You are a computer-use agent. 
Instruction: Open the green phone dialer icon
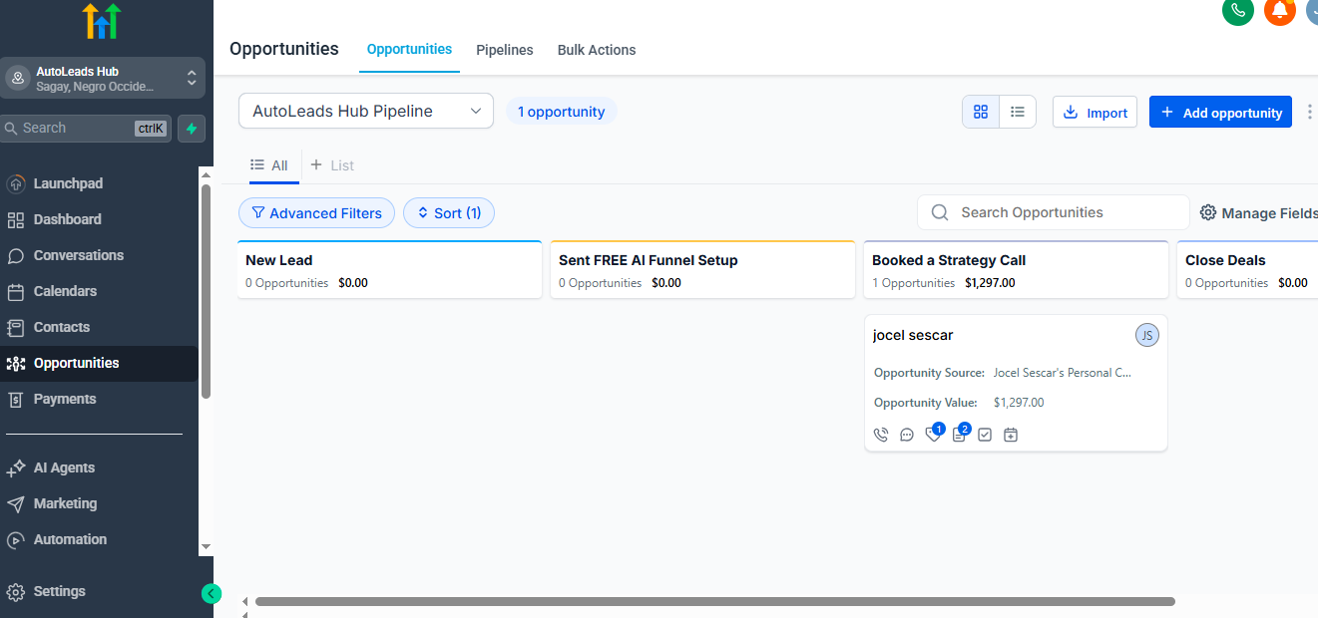coord(1237,13)
